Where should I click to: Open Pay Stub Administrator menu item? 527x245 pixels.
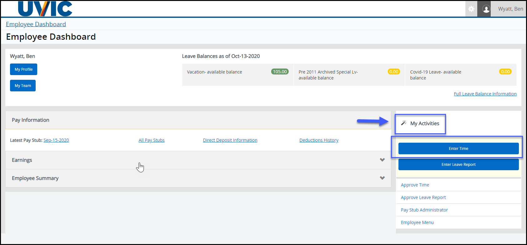424,210
